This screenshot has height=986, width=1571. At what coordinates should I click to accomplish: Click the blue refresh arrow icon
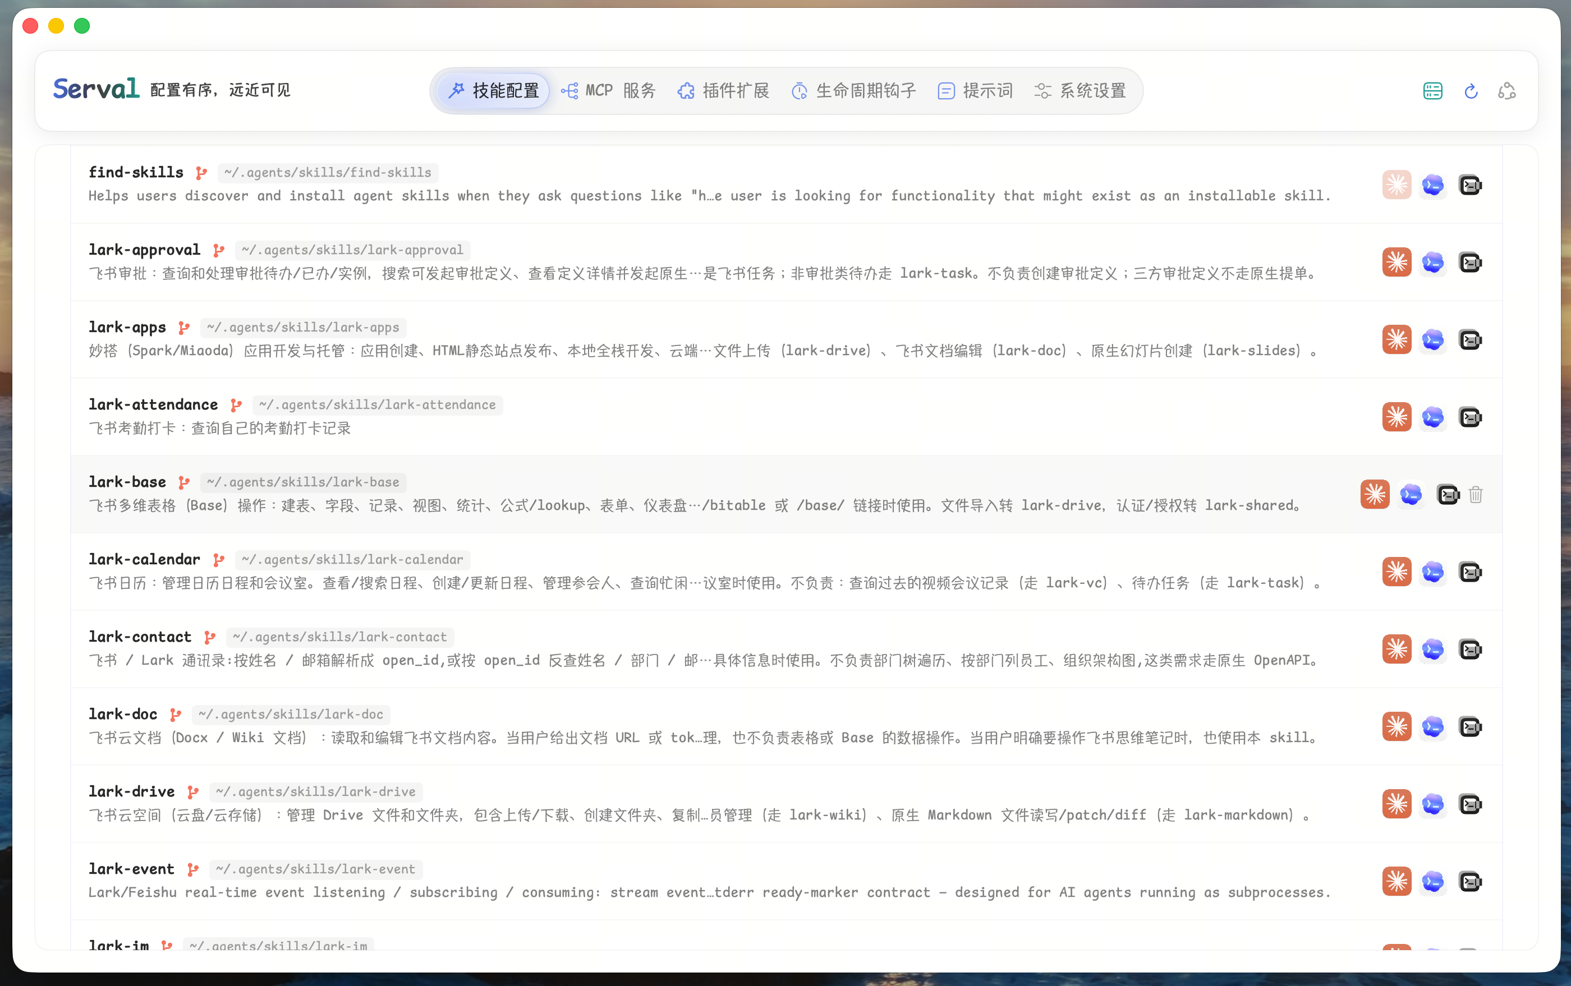[1471, 91]
